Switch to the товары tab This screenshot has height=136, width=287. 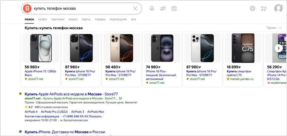click(x=100, y=19)
